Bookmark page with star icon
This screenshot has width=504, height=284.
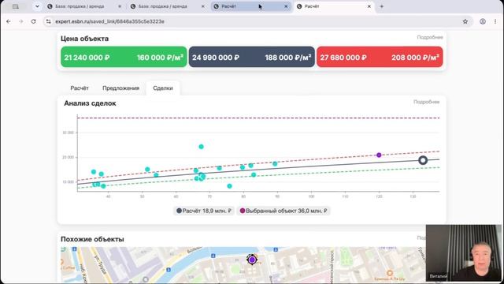point(465,21)
